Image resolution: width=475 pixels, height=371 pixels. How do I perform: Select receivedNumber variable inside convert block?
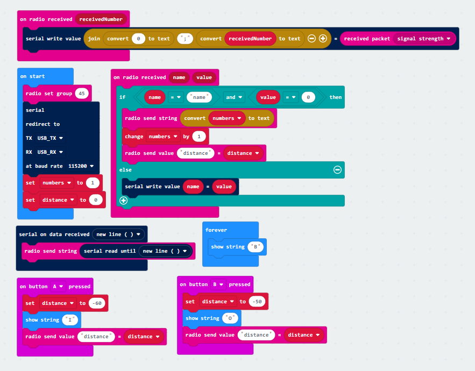pyautogui.click(x=250, y=39)
